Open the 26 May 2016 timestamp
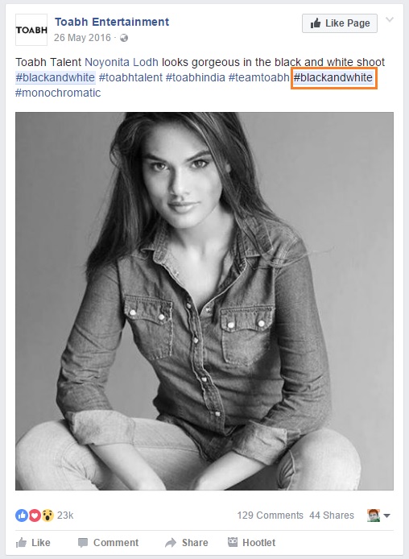The image size is (409, 559). click(82, 38)
